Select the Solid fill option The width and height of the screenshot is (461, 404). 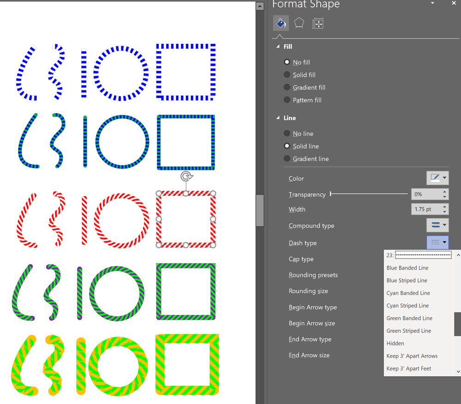[287, 75]
